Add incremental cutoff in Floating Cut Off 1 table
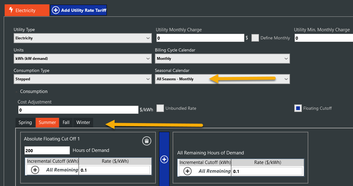The width and height of the screenshot is (353, 186). point(35,170)
